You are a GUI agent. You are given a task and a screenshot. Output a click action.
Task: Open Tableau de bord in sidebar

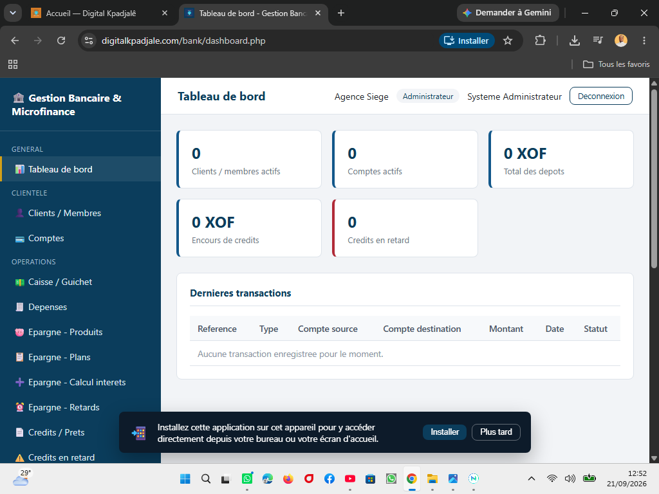point(80,169)
